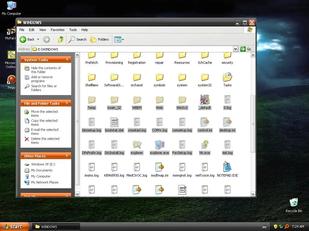Click Move the selected items
The image size is (309, 231).
pyautogui.click(x=44, y=113)
